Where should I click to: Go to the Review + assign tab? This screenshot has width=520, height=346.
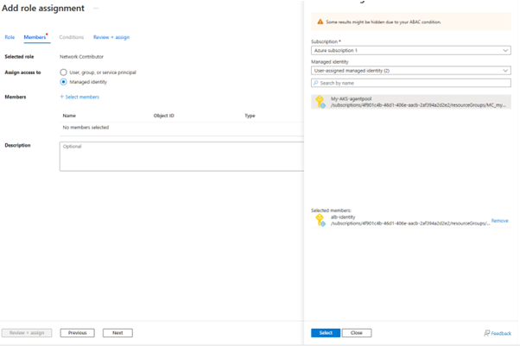pos(111,37)
